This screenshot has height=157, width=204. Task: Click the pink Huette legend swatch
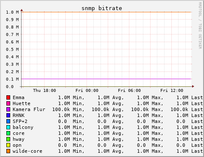click(8, 103)
